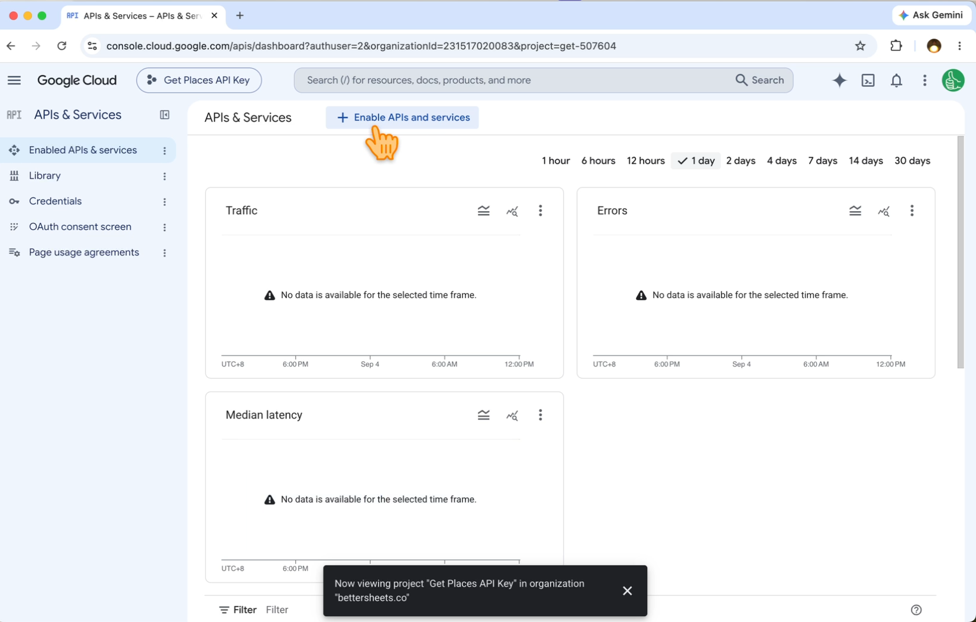Bookmark this page with the star icon
The image size is (976, 622).
click(860, 46)
